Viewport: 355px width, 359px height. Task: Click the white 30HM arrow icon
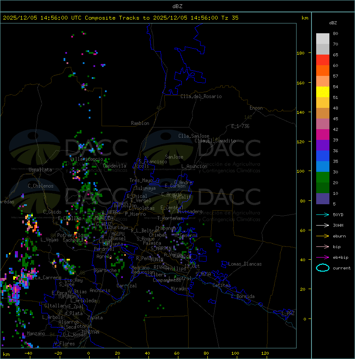[x=323, y=225]
